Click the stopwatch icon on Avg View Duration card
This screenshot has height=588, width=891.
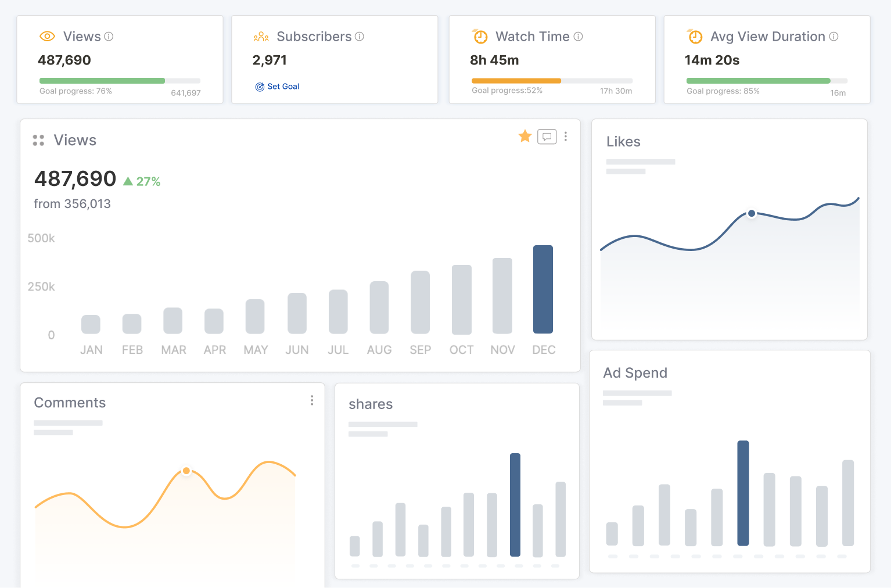695,36
